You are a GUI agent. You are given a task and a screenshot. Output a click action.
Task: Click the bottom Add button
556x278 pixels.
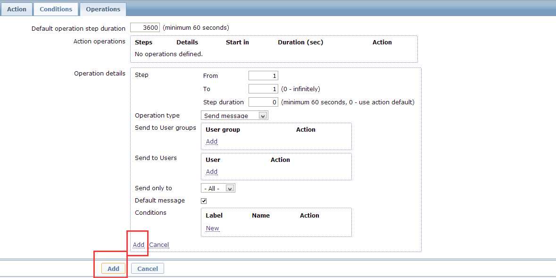113,269
